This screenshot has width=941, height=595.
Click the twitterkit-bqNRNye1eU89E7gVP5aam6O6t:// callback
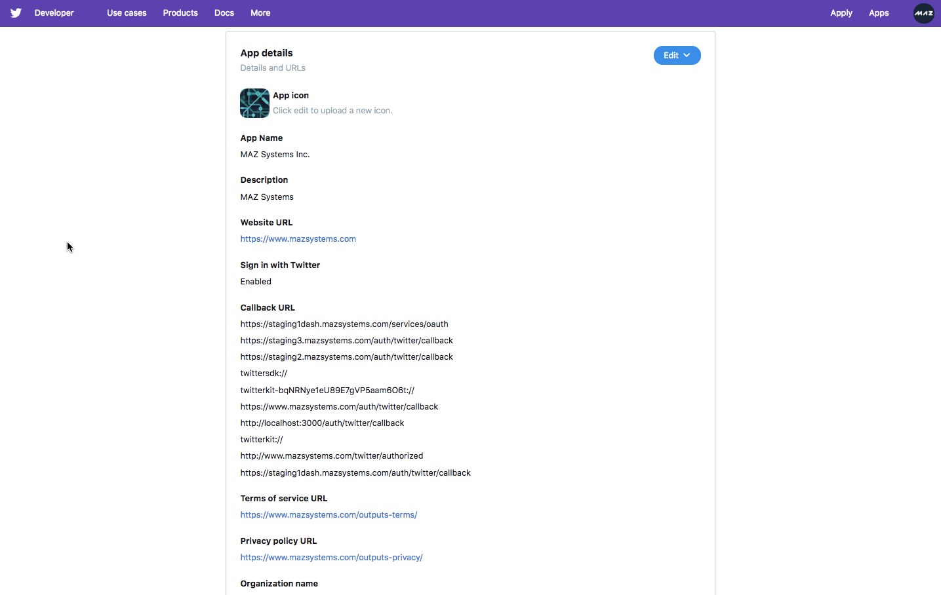(327, 391)
